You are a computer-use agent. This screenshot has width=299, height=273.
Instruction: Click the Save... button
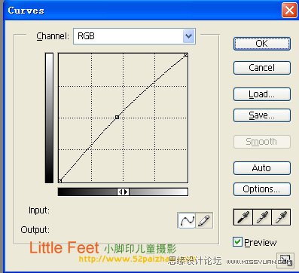point(262,115)
